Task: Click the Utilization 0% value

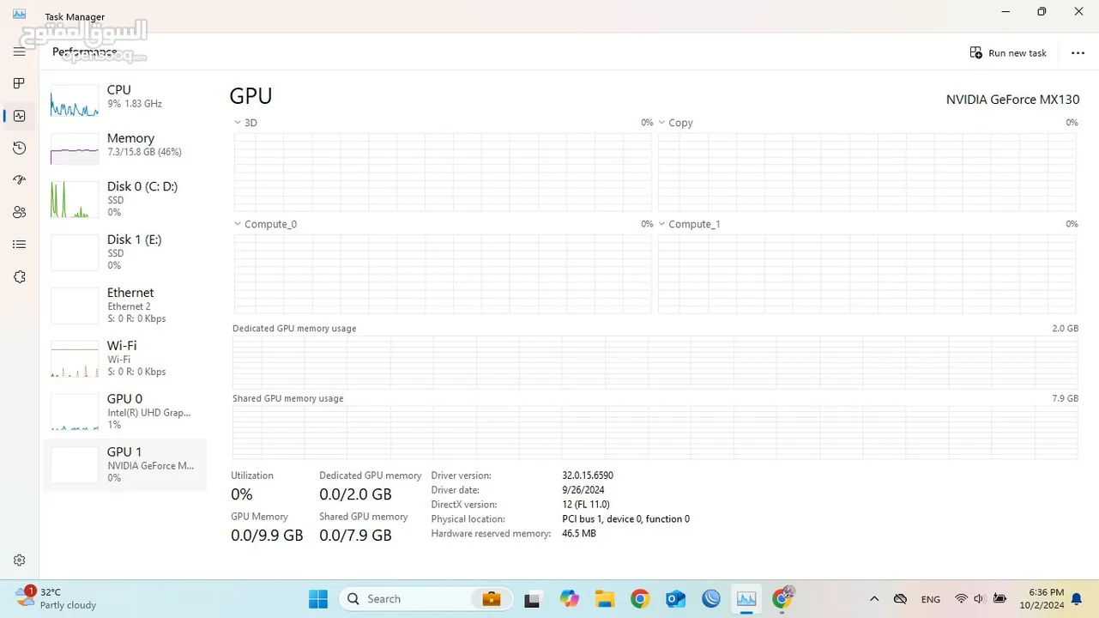Action: (x=242, y=494)
